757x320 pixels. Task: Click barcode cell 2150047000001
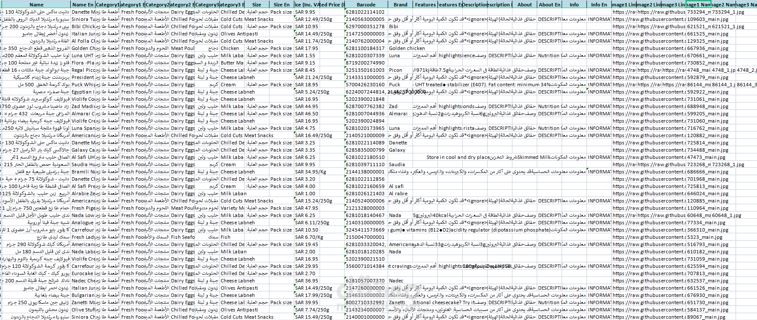point(366,237)
